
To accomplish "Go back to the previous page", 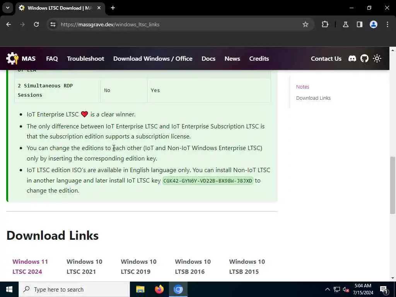I will (x=9, y=24).
